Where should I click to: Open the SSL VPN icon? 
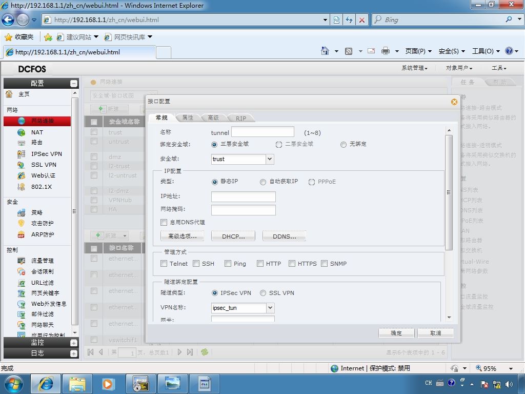pyautogui.click(x=21, y=165)
